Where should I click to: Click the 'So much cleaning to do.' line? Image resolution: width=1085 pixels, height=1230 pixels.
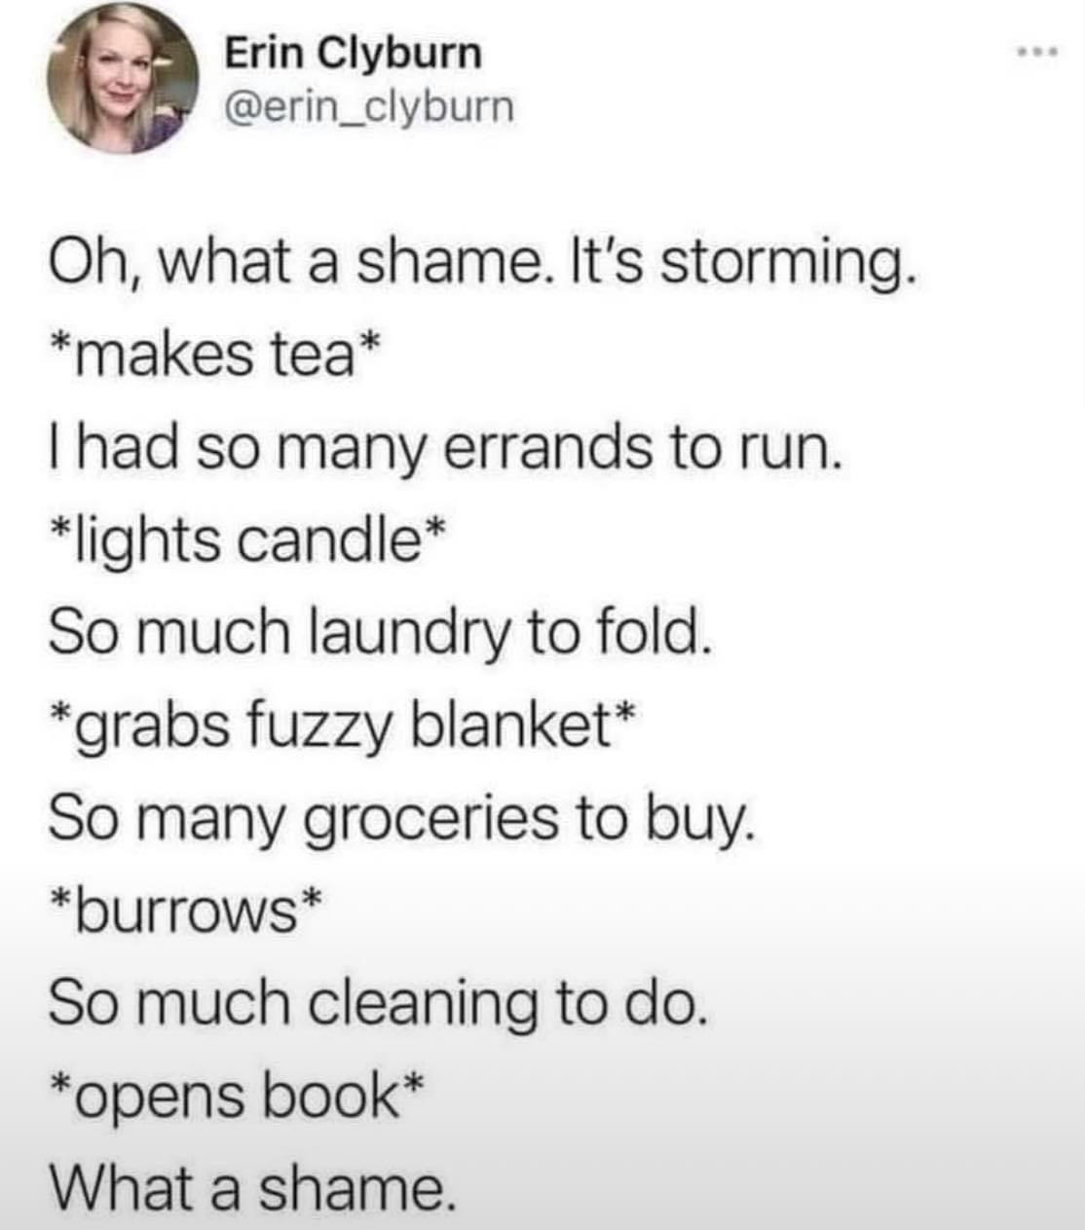pyautogui.click(x=375, y=1002)
